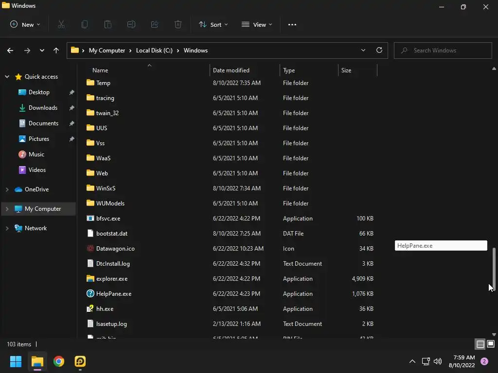The height and width of the screenshot is (373, 498).
Task: Open the View options dropdown
Action: [257, 24]
